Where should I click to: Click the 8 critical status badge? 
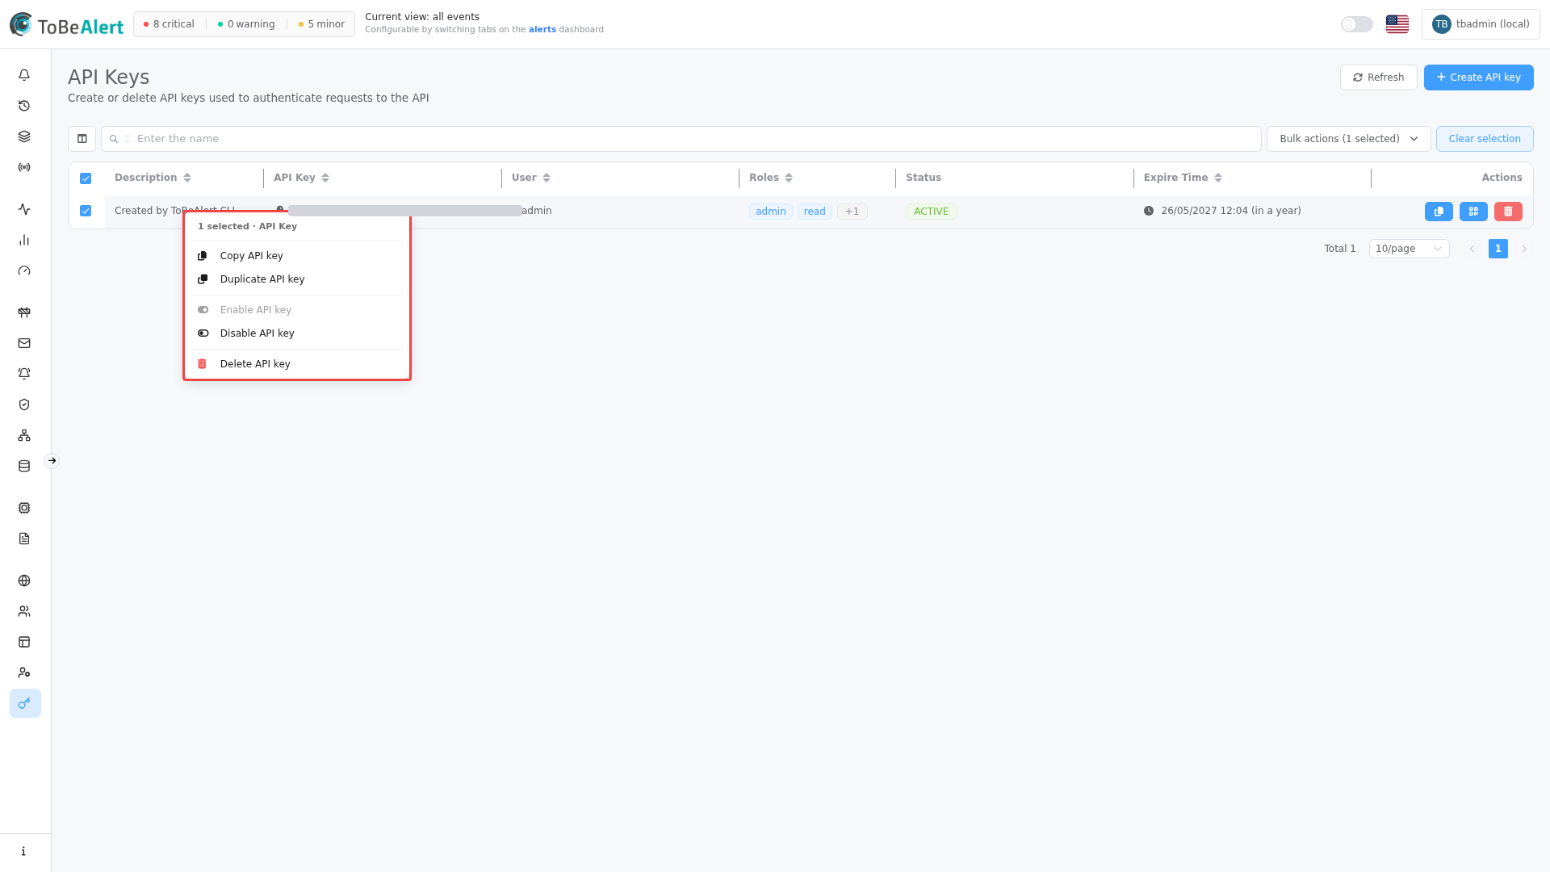click(x=169, y=24)
